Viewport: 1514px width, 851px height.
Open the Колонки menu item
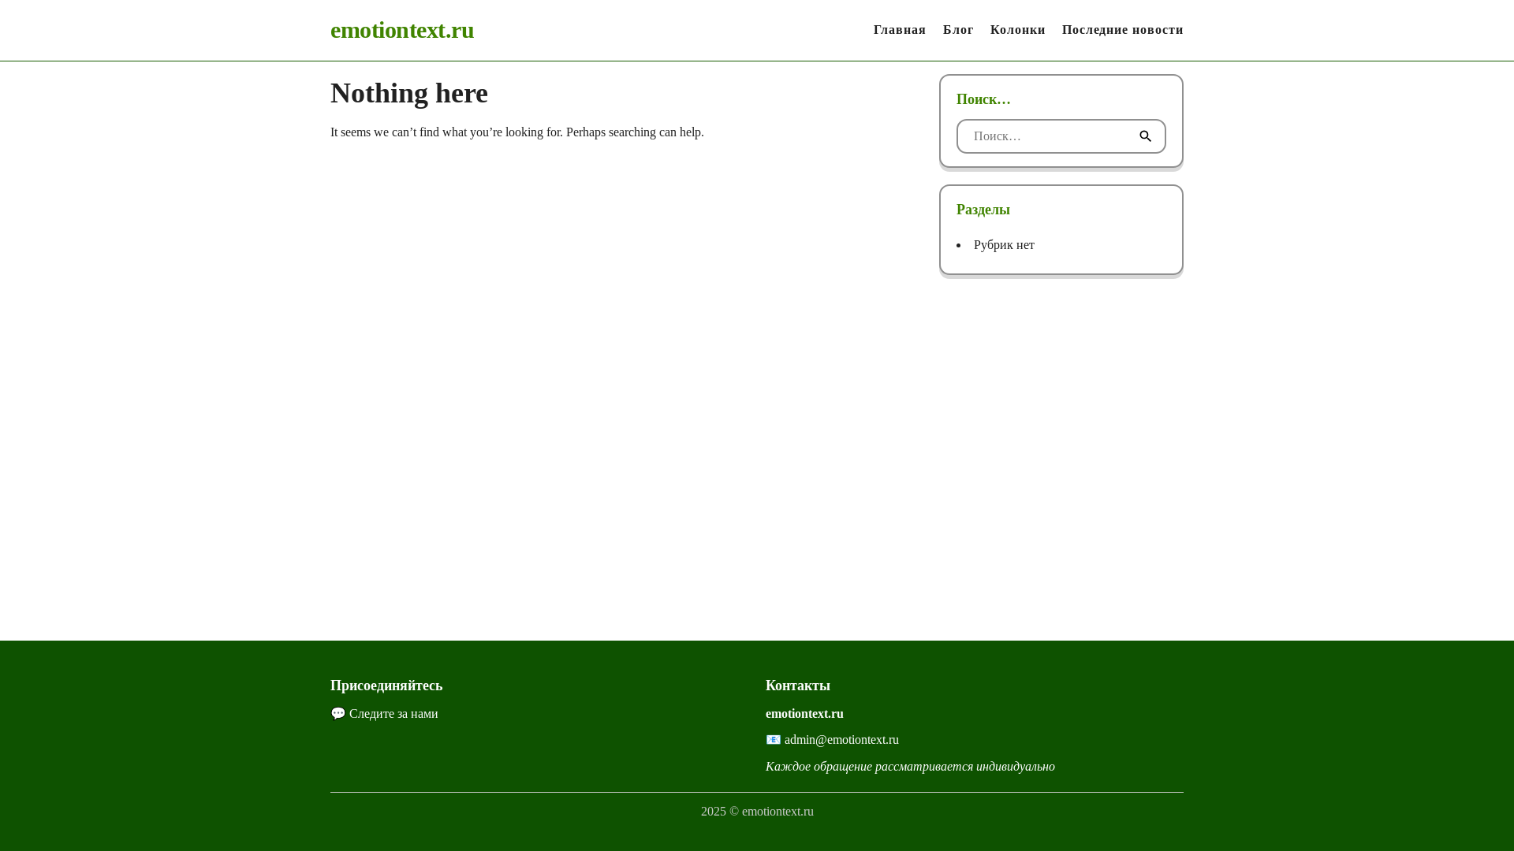pyautogui.click(x=1017, y=30)
